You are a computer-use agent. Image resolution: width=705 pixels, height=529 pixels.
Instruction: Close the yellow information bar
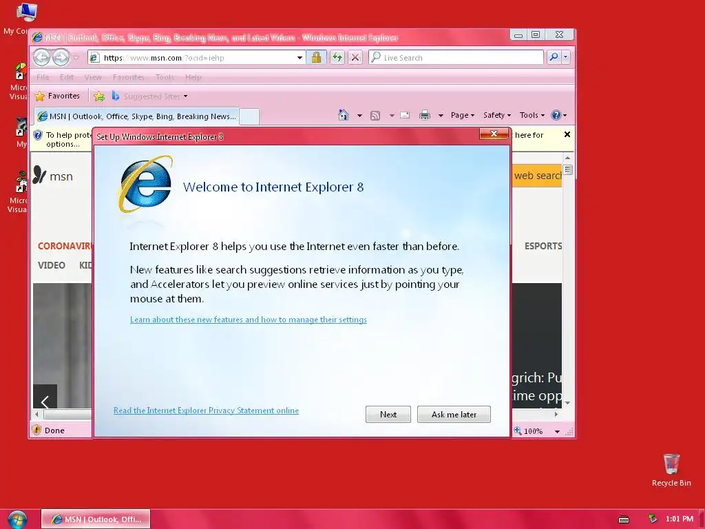click(x=567, y=134)
